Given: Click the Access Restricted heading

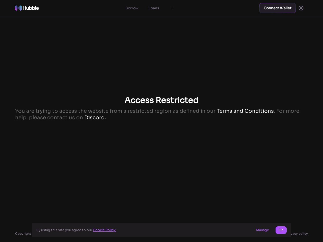Looking at the screenshot, I should click(x=161, y=100).
